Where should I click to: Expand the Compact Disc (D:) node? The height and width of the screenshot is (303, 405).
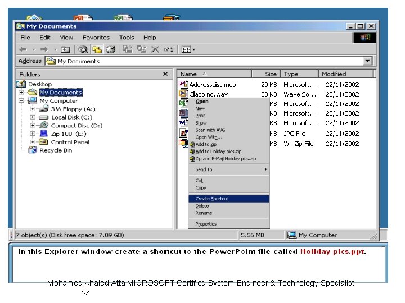(33, 125)
